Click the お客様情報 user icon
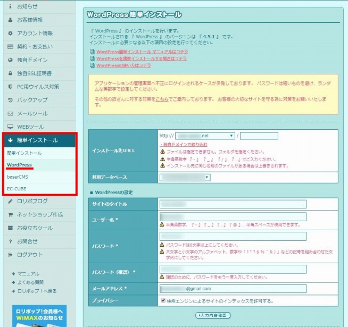 pyautogui.click(x=11, y=20)
